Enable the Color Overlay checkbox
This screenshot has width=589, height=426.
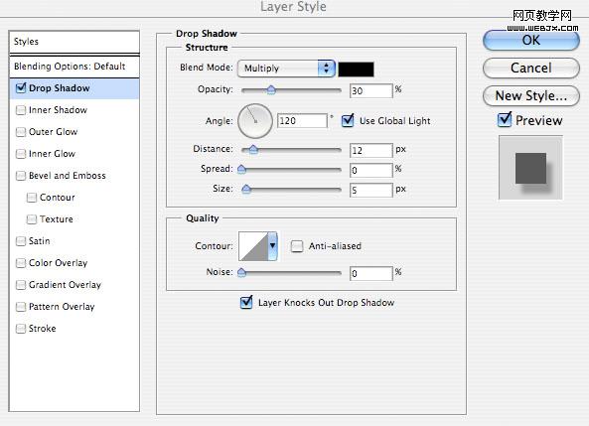click(x=21, y=262)
